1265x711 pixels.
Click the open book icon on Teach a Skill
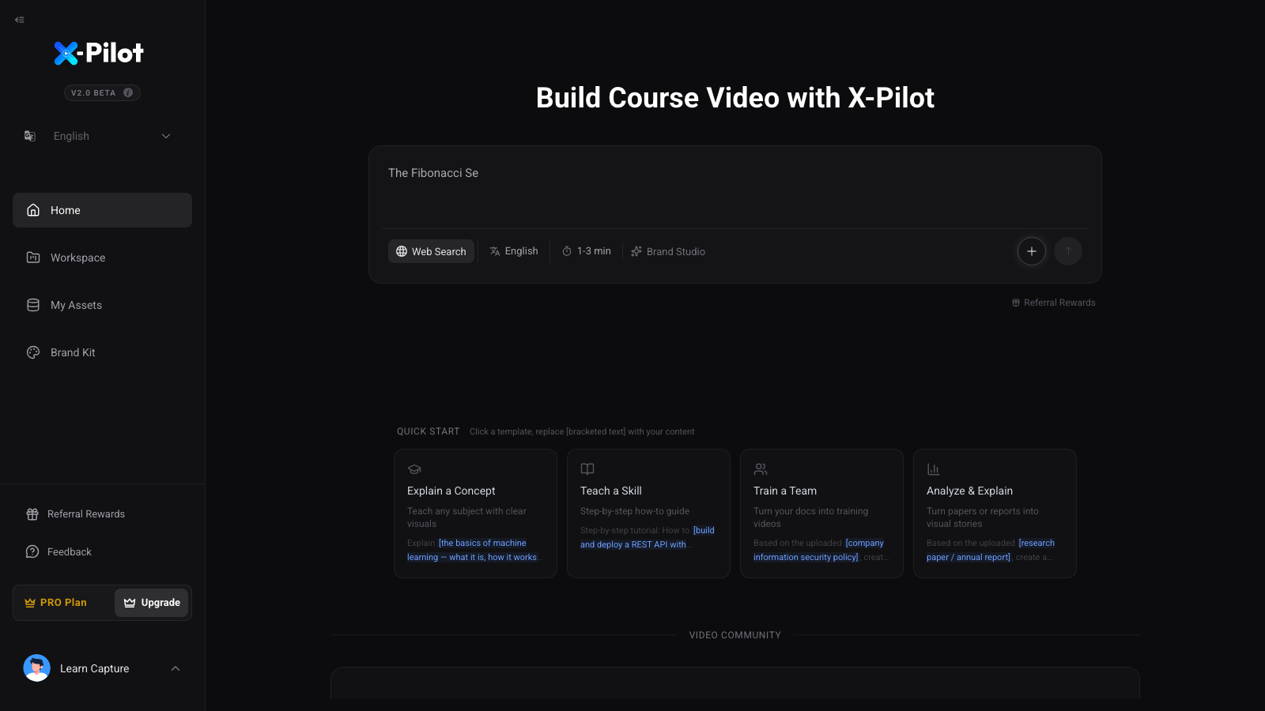587,469
